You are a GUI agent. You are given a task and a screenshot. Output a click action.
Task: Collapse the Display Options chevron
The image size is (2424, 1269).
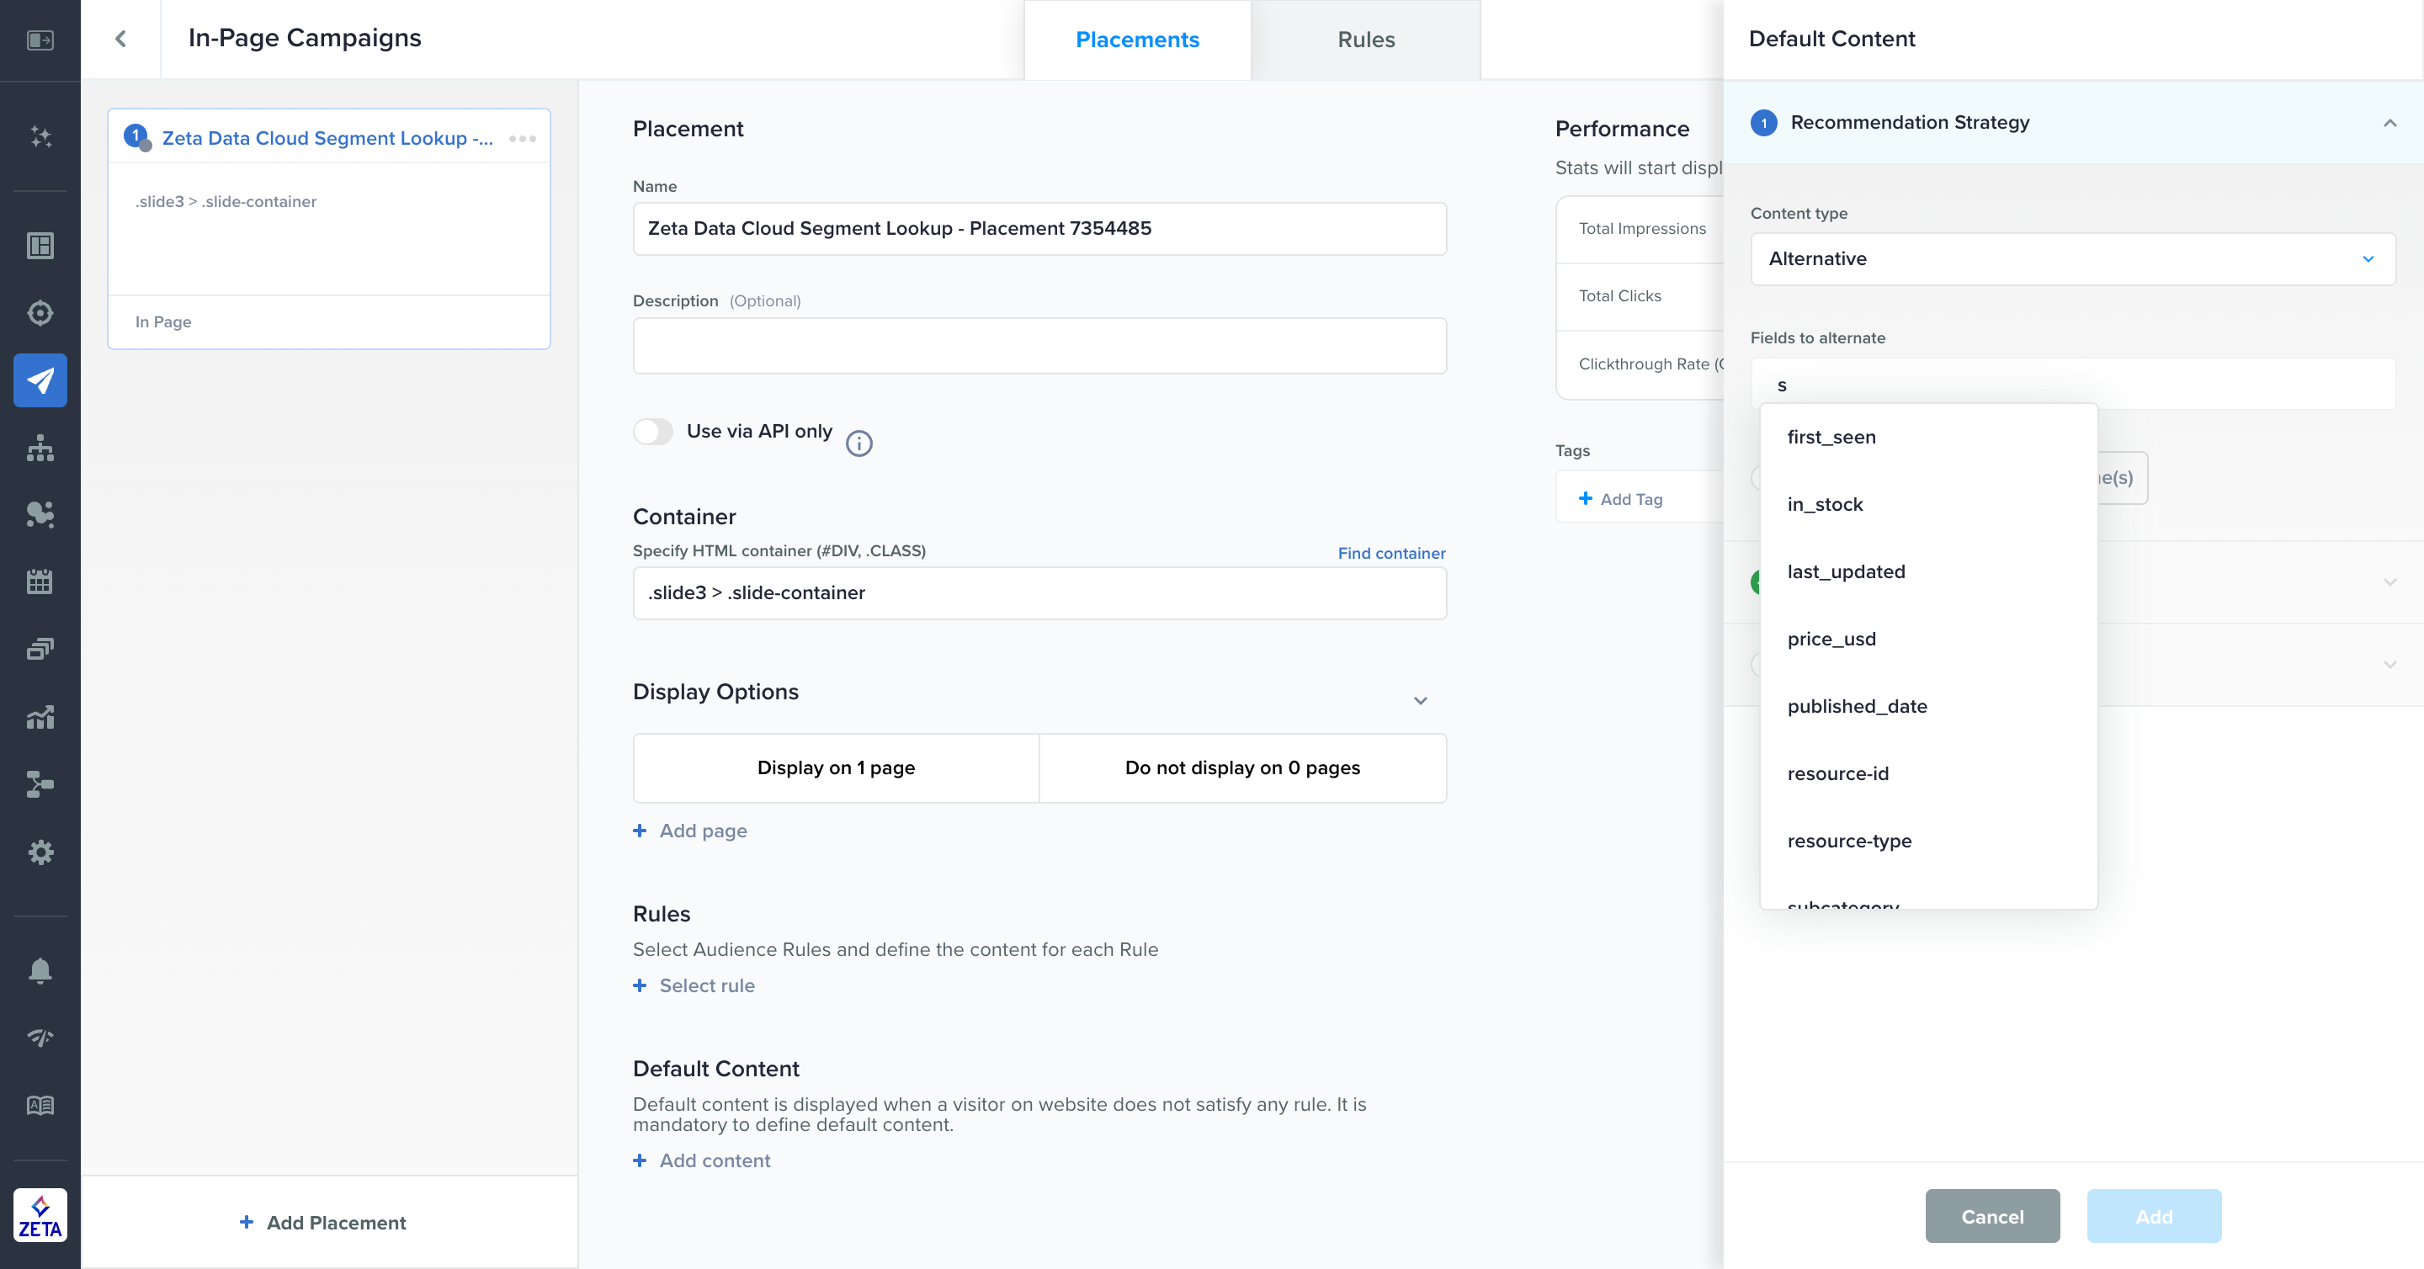(x=1420, y=700)
